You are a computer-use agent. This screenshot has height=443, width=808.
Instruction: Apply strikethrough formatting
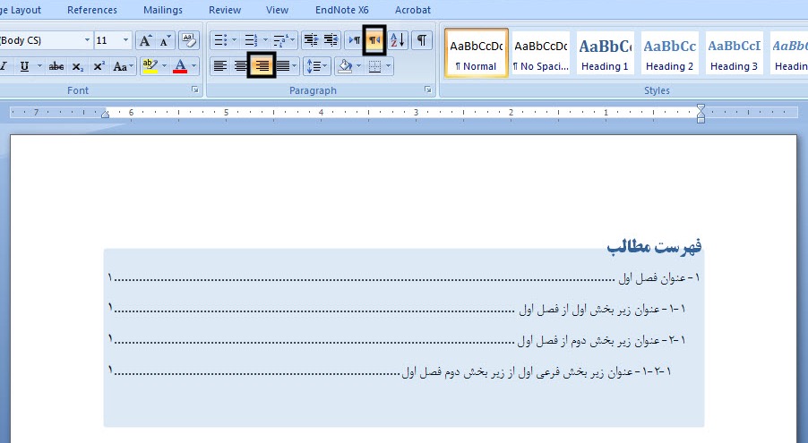(x=56, y=66)
